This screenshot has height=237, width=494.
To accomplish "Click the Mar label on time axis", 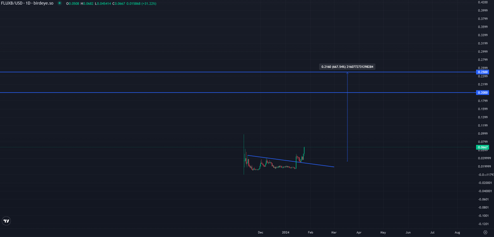I will pyautogui.click(x=334, y=232).
